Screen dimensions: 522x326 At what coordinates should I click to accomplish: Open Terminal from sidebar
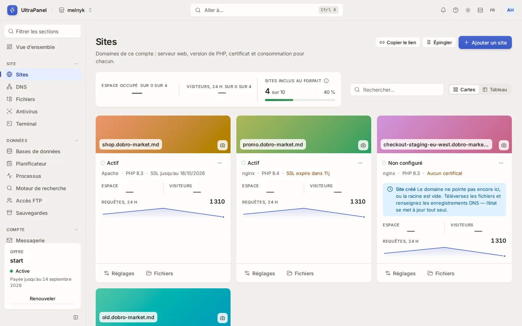[x=43, y=124]
